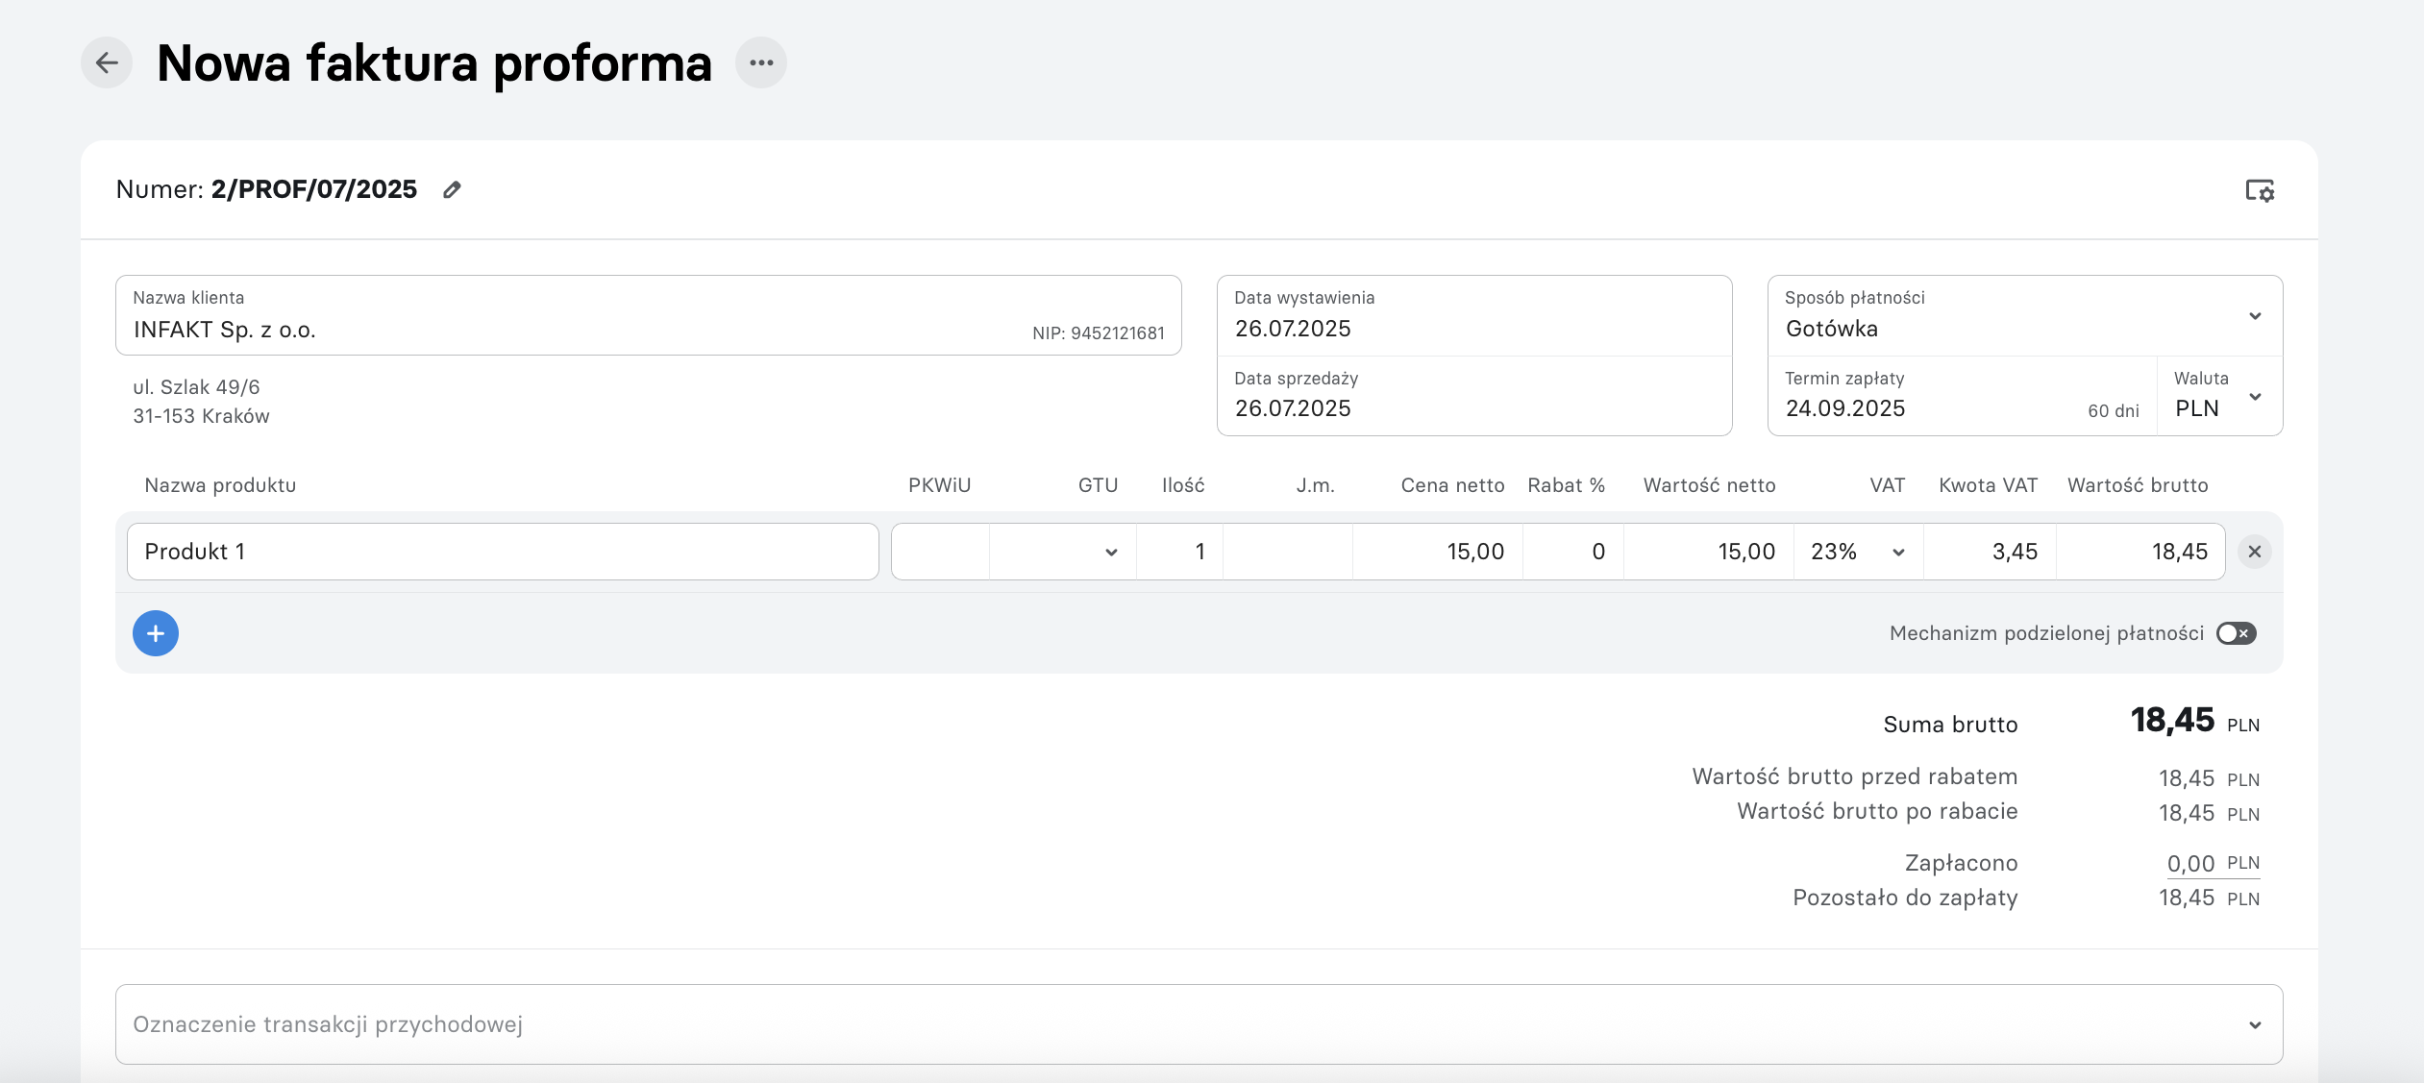The image size is (2424, 1083).
Task: Click the ul. Szlak 49/6 address
Action: coord(197,387)
